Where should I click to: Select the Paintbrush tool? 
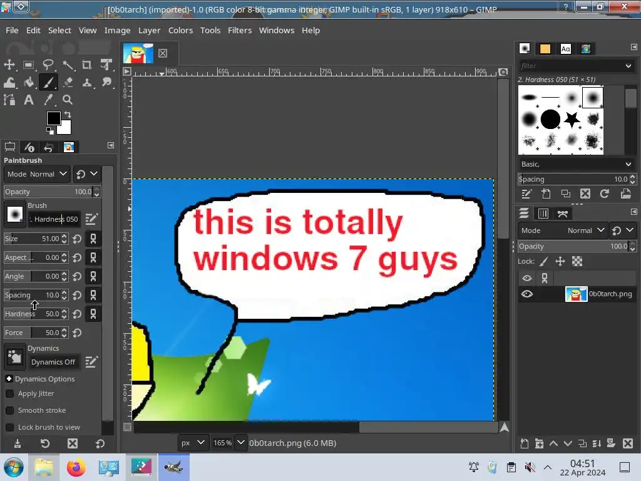point(48,82)
